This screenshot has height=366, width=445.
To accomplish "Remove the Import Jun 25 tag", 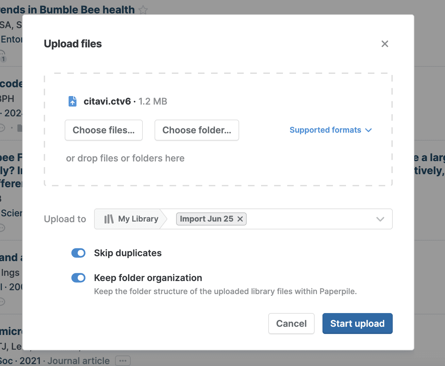I will pos(240,219).
